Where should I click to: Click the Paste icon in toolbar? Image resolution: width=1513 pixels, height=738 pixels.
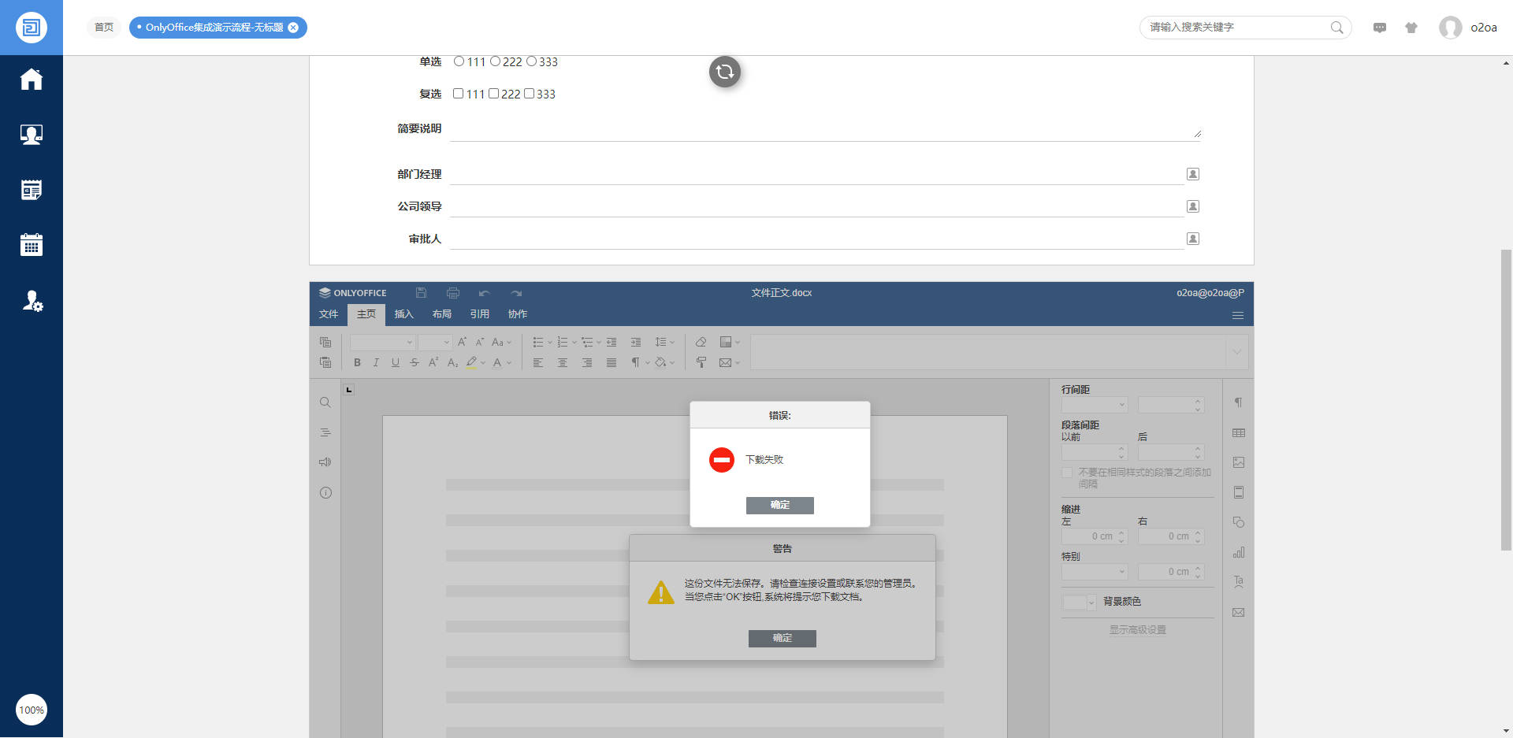[325, 362]
